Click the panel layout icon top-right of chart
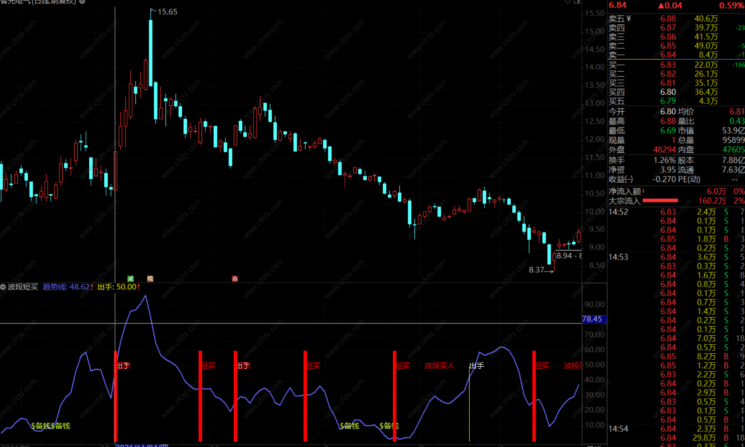 pos(577,2)
